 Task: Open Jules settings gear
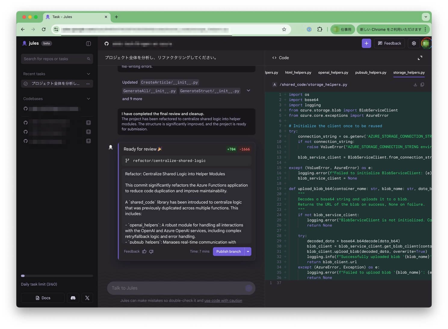point(414,43)
